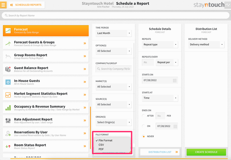The height and width of the screenshot is (160, 231).
Task: Click the Distribution List double-arrow icon
Action: [177, 152]
